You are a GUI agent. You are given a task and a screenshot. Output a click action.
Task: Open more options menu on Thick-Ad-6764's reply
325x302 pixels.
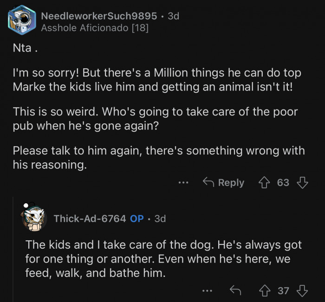(x=207, y=291)
